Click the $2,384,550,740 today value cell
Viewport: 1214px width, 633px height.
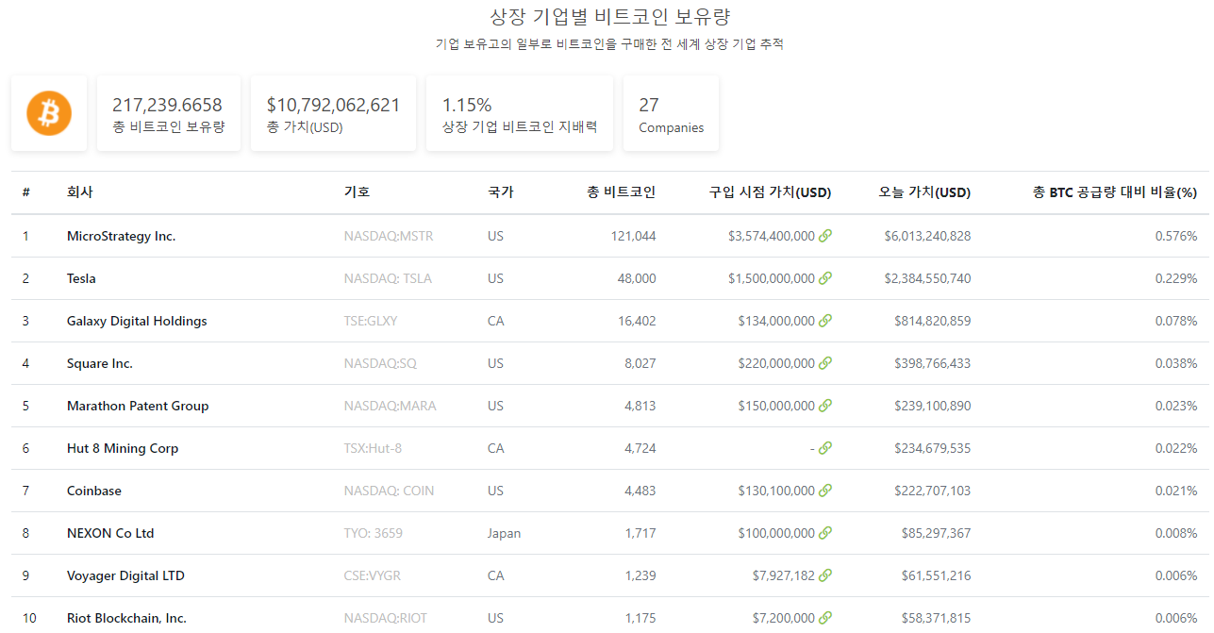pos(927,278)
